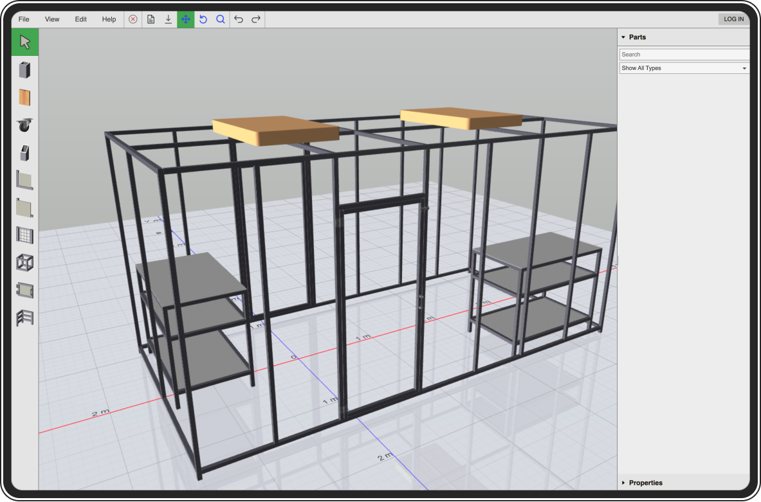Click the undo arrow

pyautogui.click(x=238, y=19)
